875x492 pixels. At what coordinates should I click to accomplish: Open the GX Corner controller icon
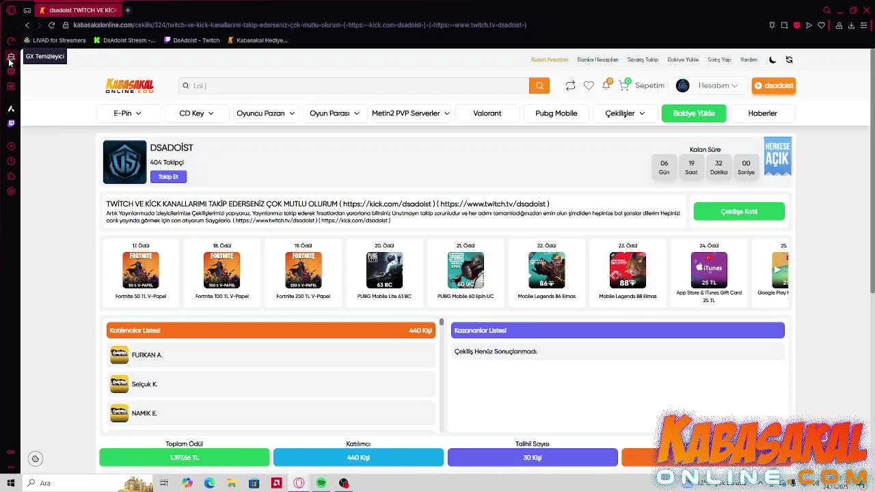(x=27, y=10)
